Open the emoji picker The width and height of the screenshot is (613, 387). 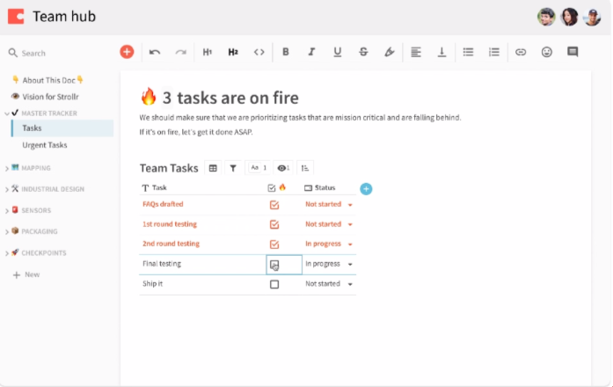547,52
